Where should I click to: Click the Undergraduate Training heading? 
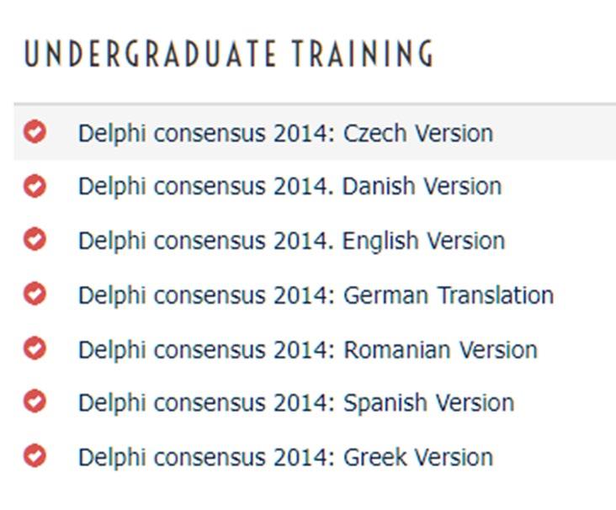229,53
